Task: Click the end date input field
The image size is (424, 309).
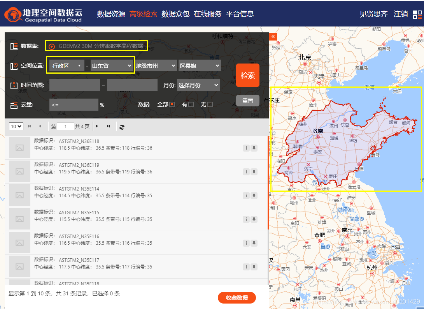Action: tap(132, 85)
